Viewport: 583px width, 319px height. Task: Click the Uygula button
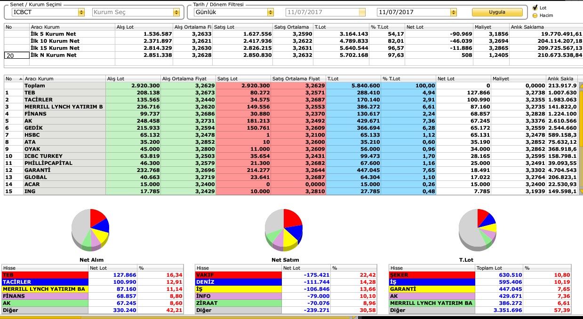(x=497, y=12)
